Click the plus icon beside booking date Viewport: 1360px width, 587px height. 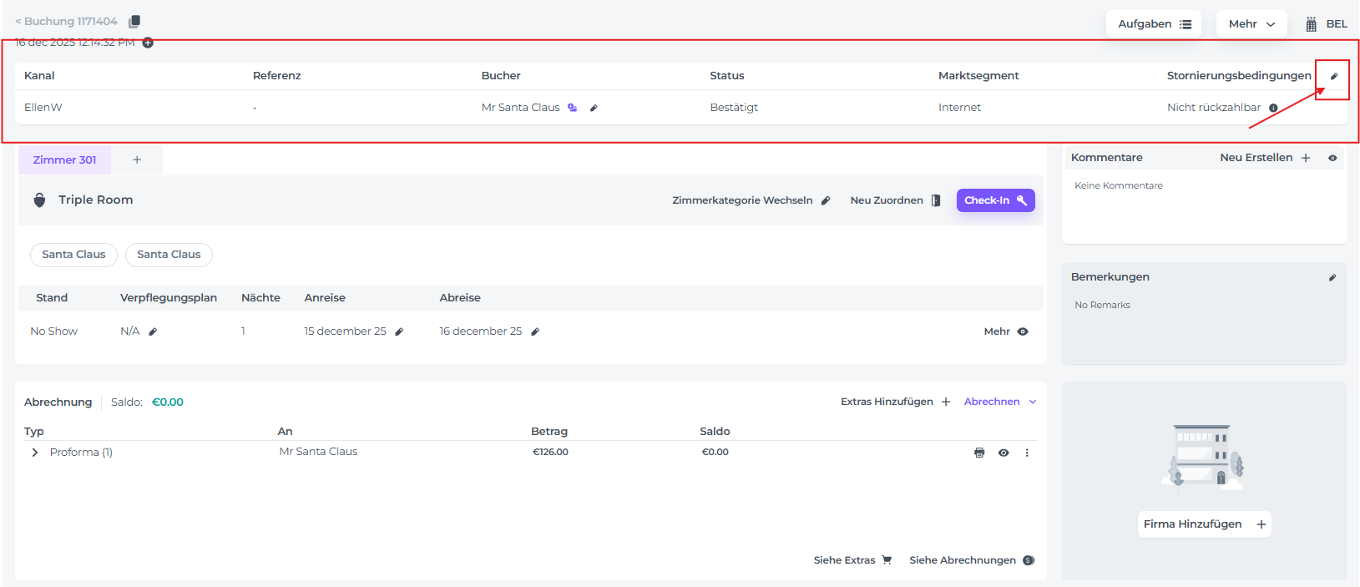tap(148, 43)
